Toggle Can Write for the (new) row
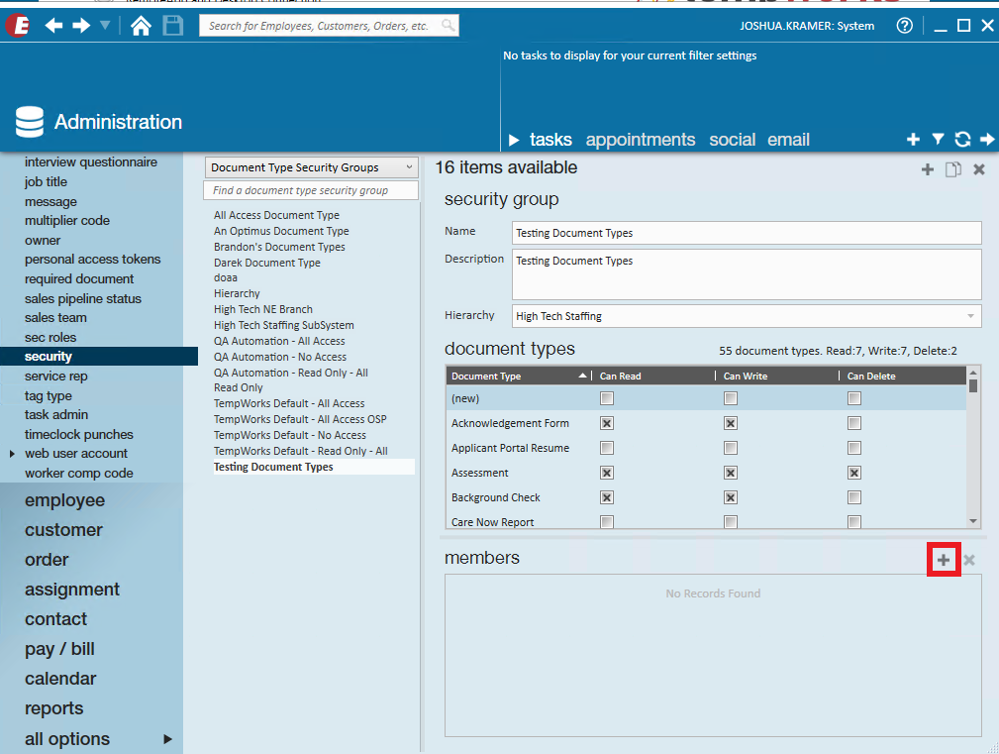Viewport: 999px width, 754px height. [730, 398]
